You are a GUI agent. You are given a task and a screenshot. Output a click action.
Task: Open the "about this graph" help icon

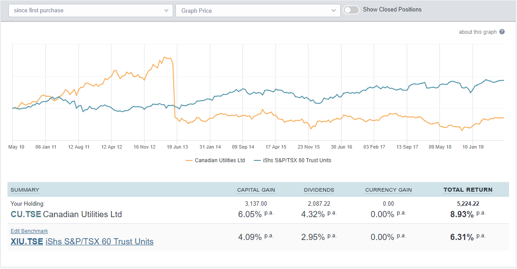click(x=502, y=32)
